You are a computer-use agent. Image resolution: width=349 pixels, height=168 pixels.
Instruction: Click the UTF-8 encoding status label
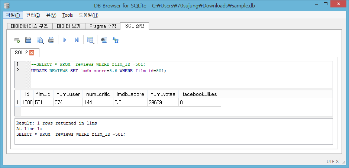tap(333, 162)
